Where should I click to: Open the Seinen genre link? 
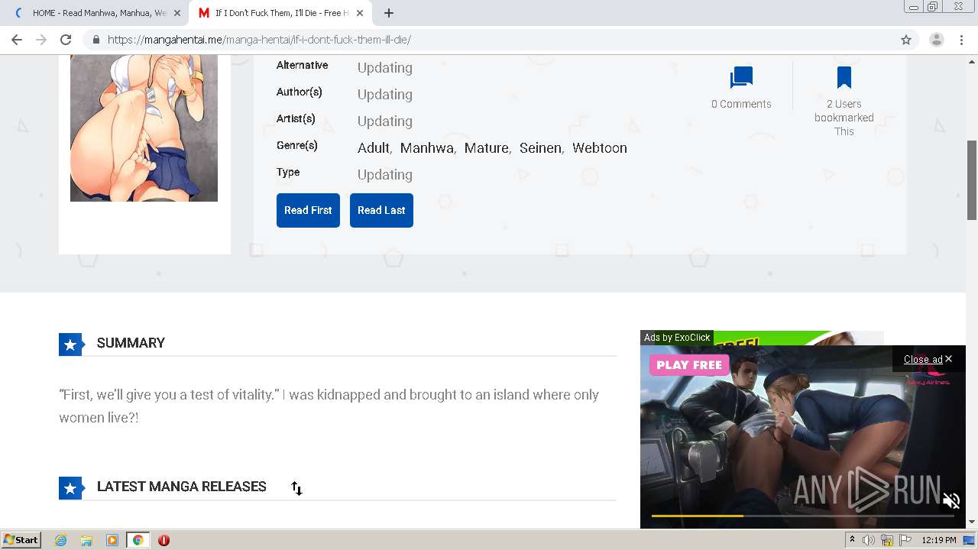coord(540,148)
